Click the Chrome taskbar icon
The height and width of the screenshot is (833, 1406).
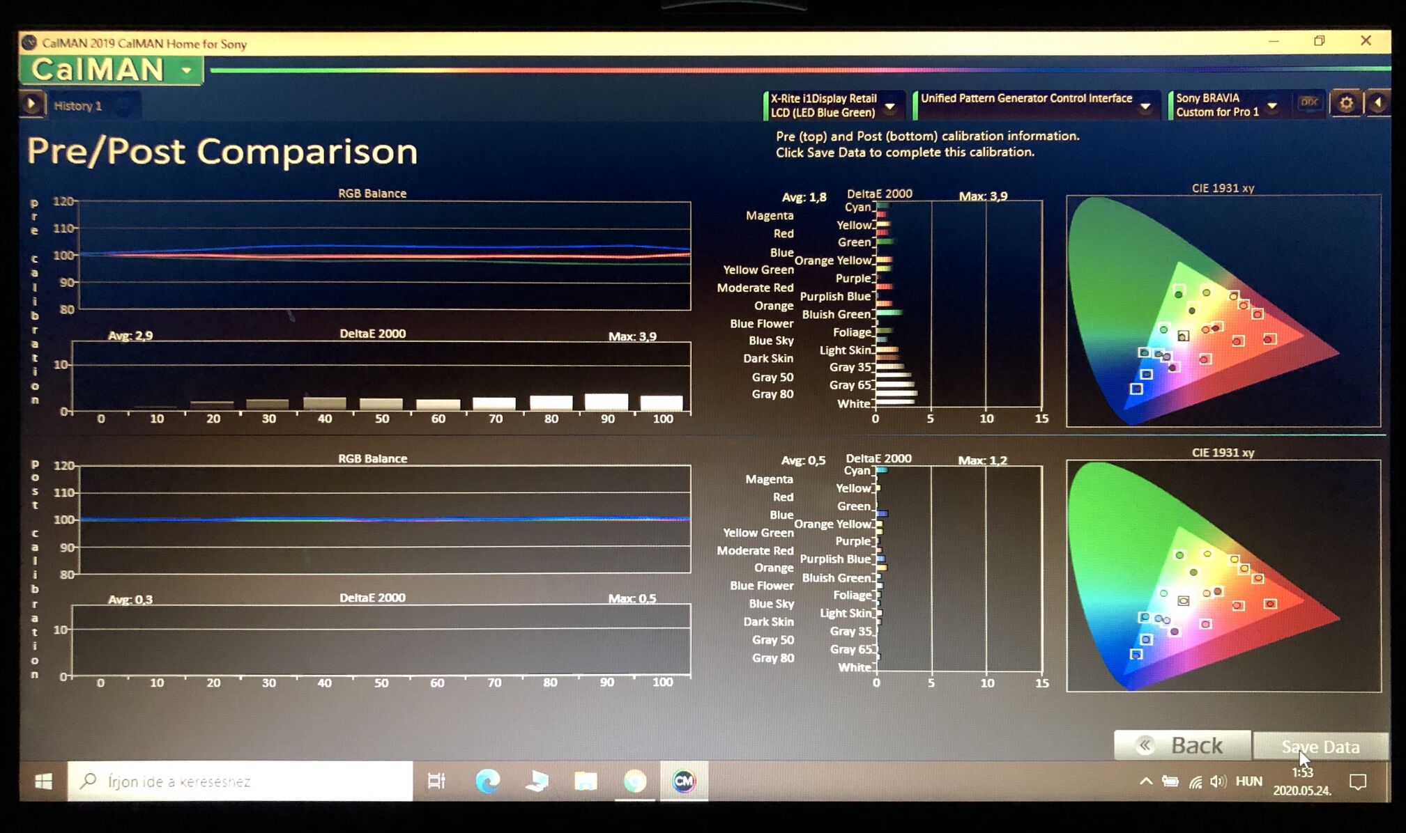click(634, 781)
